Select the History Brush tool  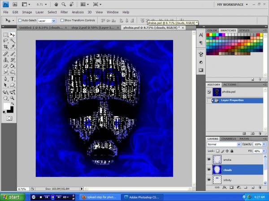point(12,60)
